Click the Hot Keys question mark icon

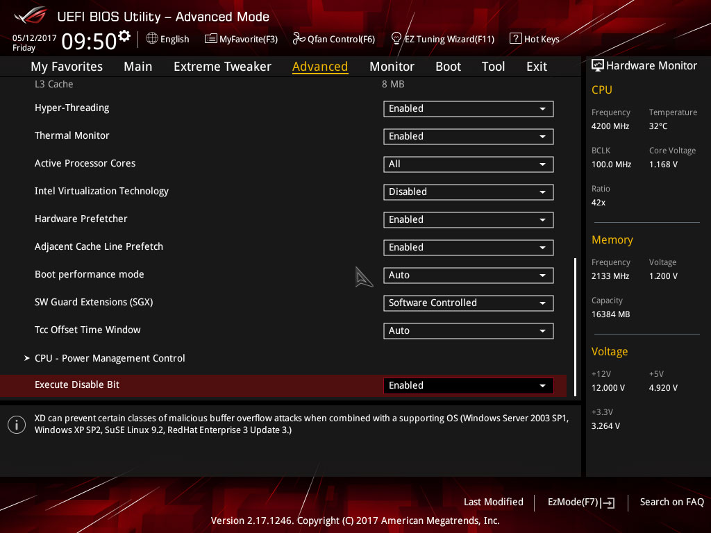[x=516, y=39]
